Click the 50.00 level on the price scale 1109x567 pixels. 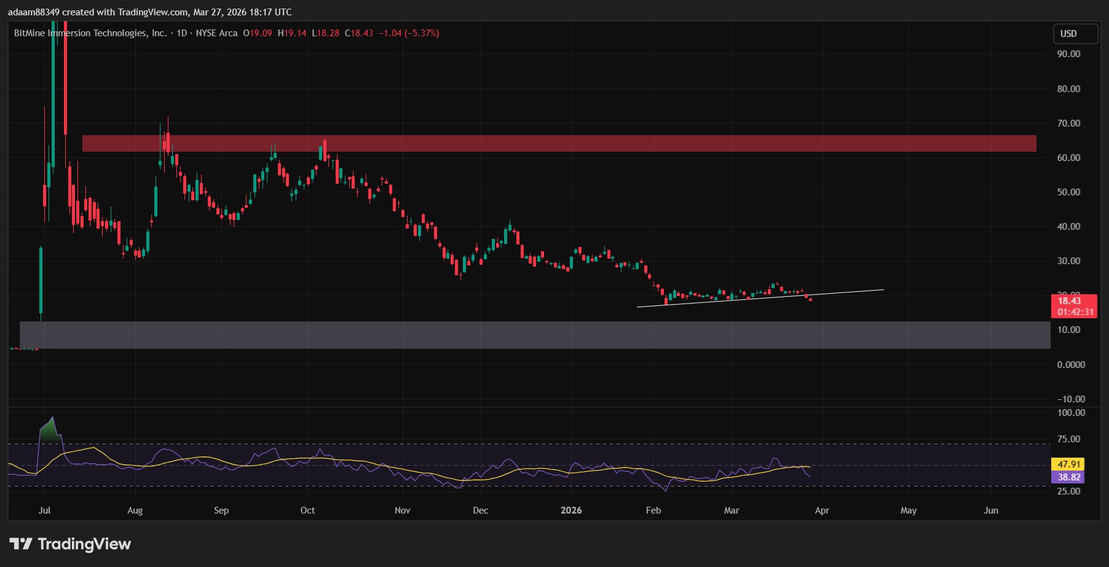click(x=1068, y=192)
